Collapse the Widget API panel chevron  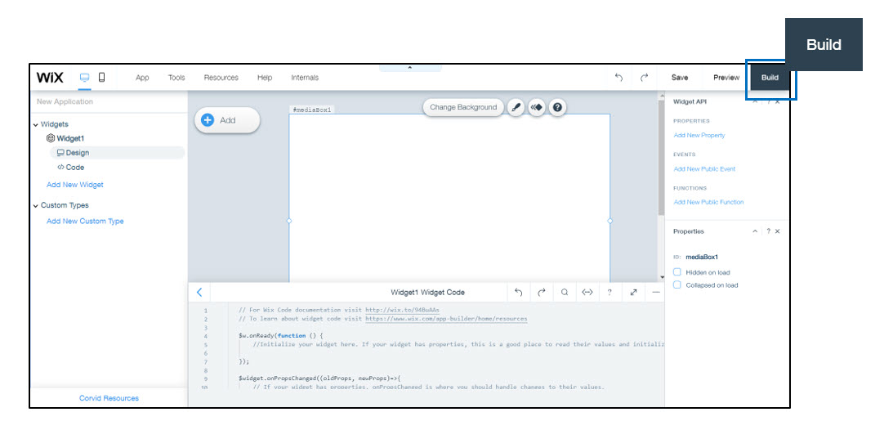click(755, 102)
